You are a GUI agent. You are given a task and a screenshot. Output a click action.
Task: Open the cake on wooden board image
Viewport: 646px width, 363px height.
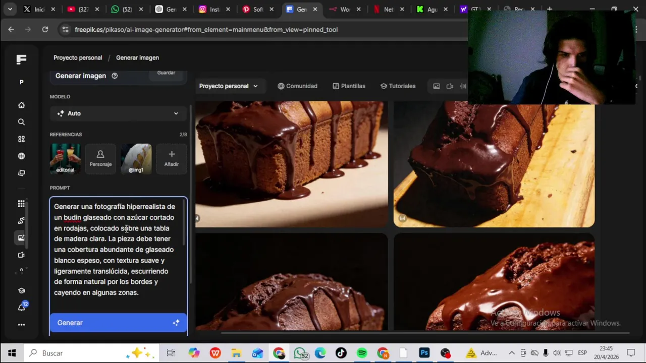click(494, 164)
